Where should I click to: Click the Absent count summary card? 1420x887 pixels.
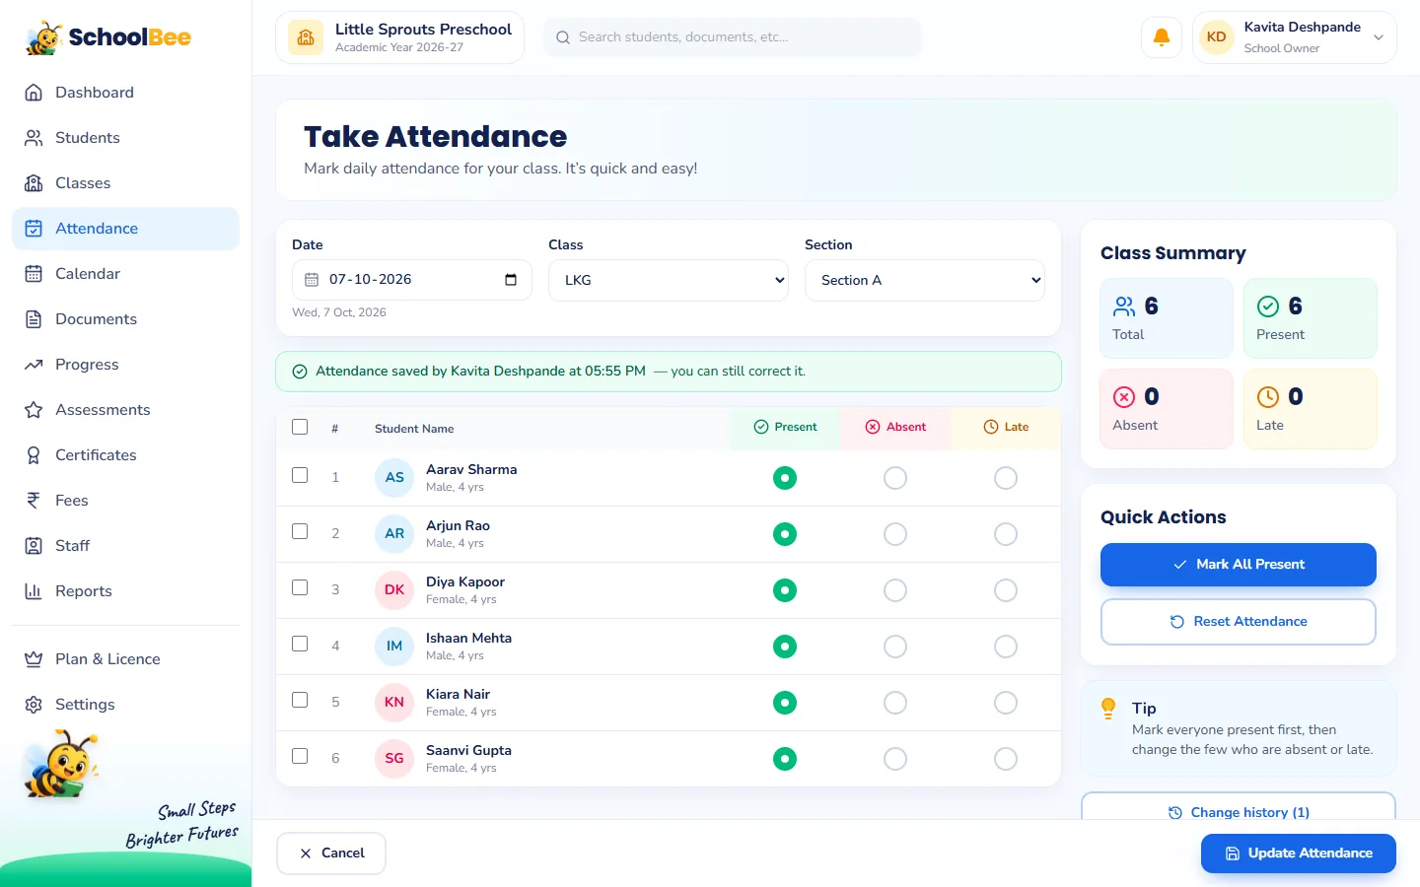[1167, 409]
